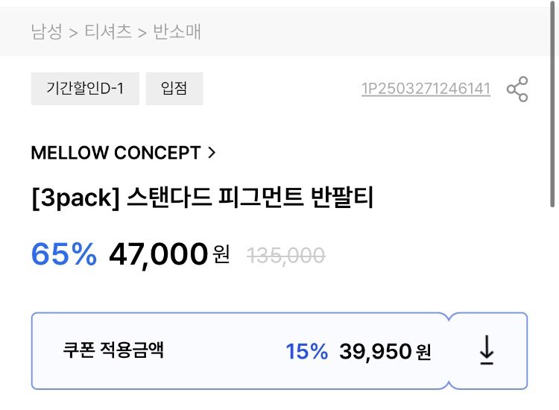The height and width of the screenshot is (410, 559).
Task: Click the [3pack] 스탠다드 피그먼트 반팔티 title
Action: click(x=201, y=199)
